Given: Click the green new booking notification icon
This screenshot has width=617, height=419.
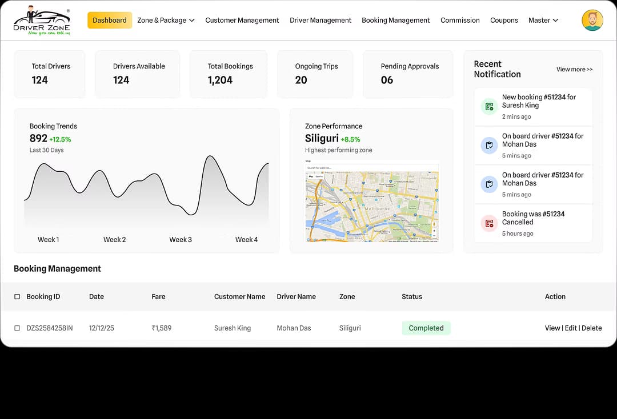Looking at the screenshot, I should (488, 106).
